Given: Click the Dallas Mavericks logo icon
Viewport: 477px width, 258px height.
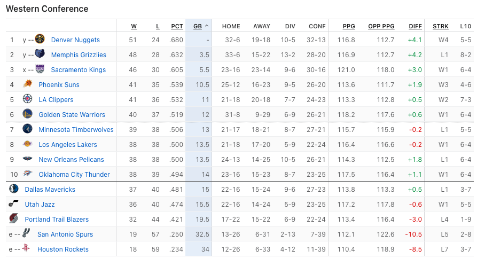Looking at the screenshot, I should [x=14, y=189].
